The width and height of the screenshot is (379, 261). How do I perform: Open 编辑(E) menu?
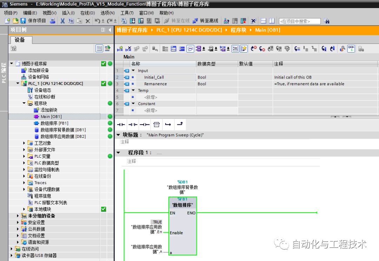(x=30, y=13)
